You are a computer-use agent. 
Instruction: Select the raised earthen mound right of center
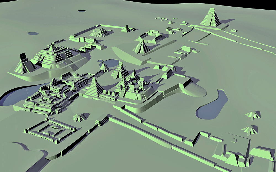pyautogui.click(x=193, y=88)
